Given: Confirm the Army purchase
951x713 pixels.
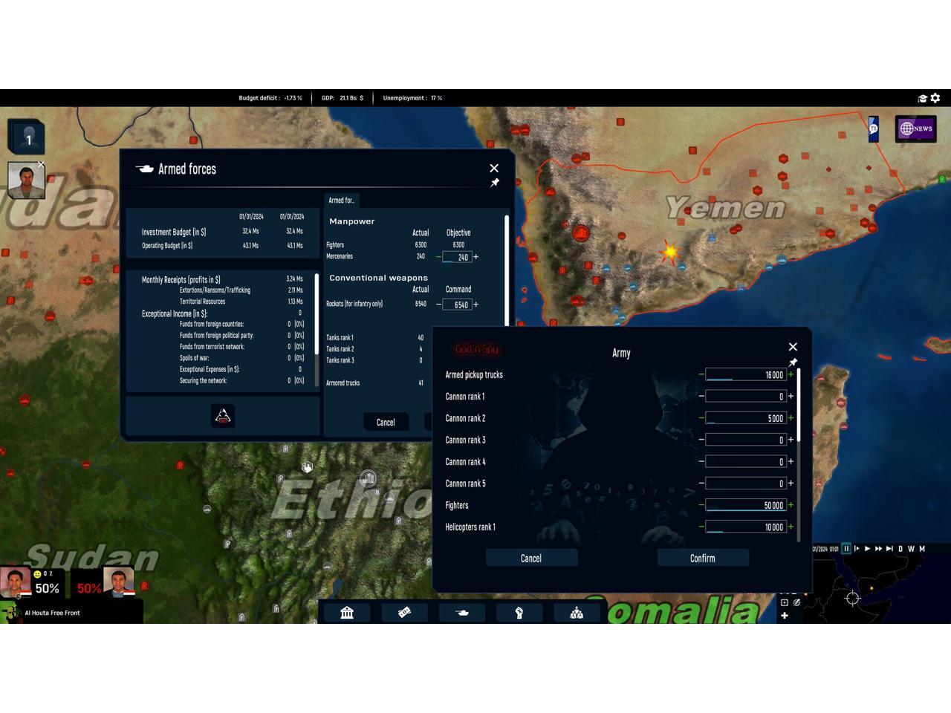Looking at the screenshot, I should (x=702, y=559).
